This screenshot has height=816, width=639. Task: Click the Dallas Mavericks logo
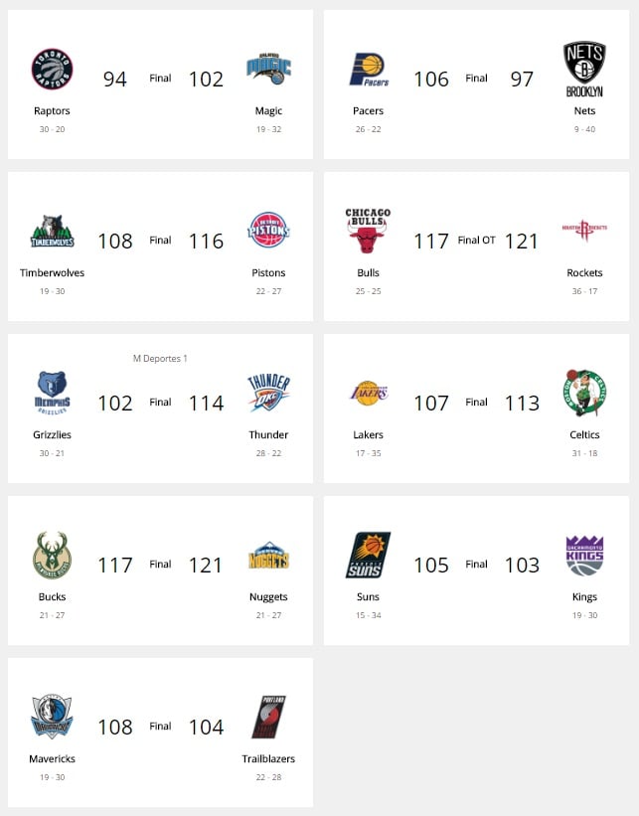pyautogui.click(x=52, y=717)
